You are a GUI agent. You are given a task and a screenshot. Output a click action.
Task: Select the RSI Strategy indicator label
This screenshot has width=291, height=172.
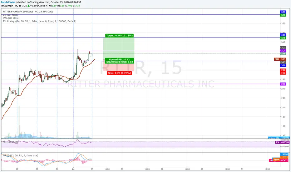click(39, 21)
